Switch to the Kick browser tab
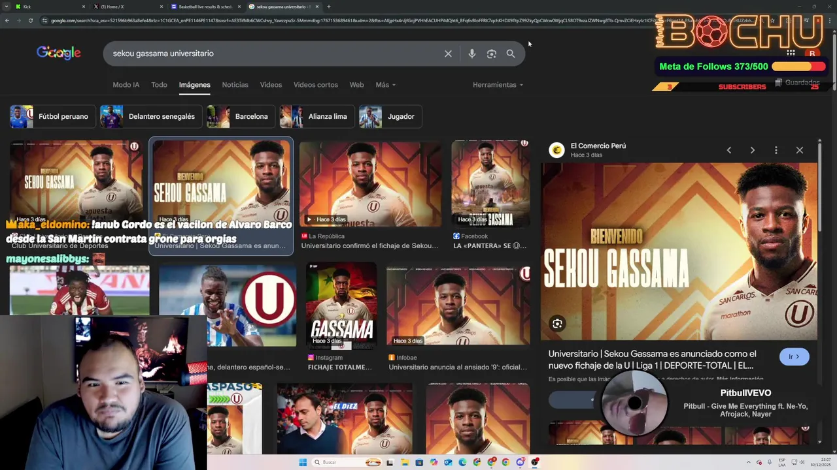Screen dimensions: 837x470 50,7
